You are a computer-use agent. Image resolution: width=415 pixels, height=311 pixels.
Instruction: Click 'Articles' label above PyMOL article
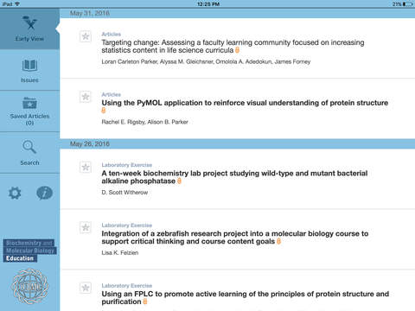(x=111, y=94)
